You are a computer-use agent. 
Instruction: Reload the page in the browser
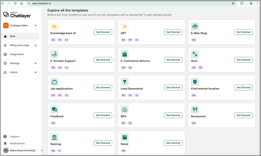(x=15, y=3)
